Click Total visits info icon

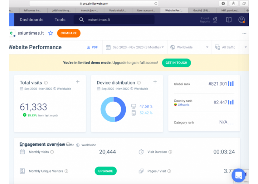46,83
